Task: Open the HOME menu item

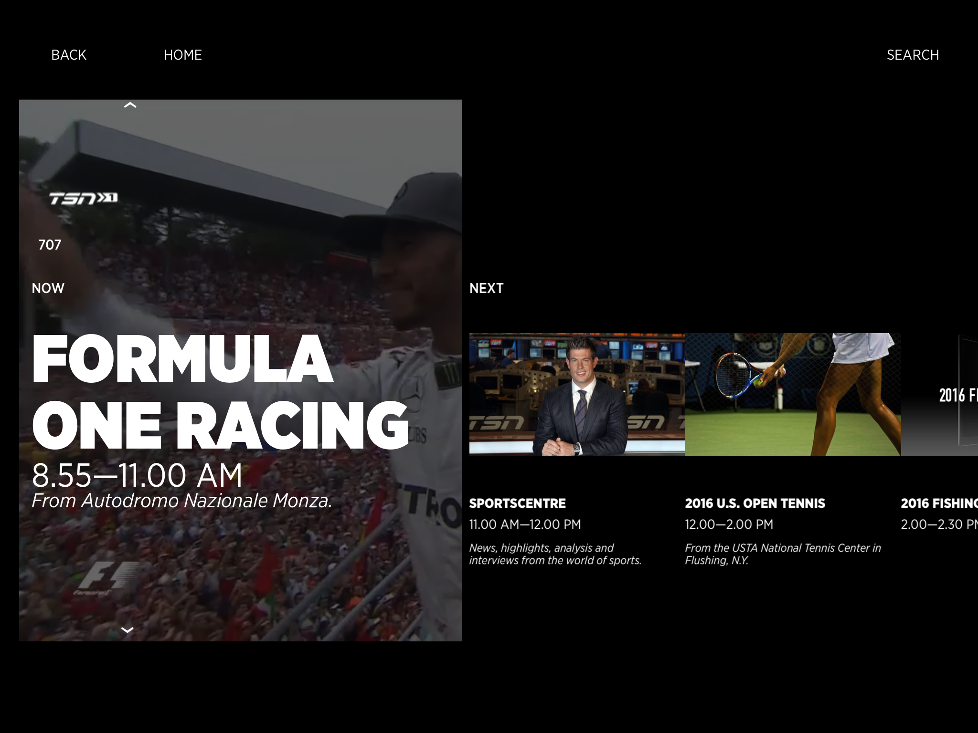Action: [183, 55]
